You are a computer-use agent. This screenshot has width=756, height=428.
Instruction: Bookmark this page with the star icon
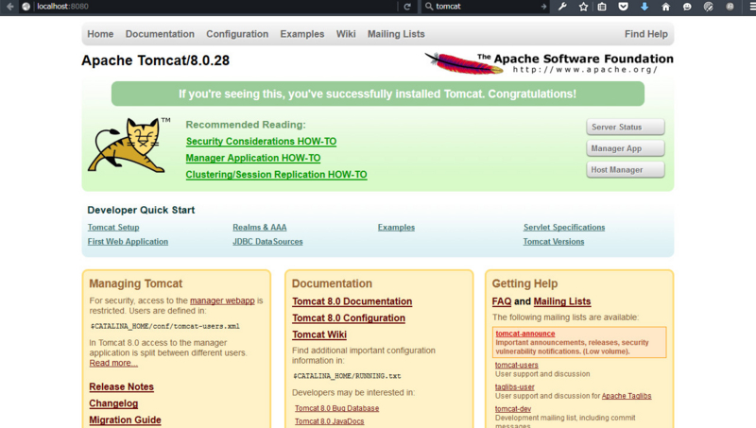pyautogui.click(x=583, y=7)
